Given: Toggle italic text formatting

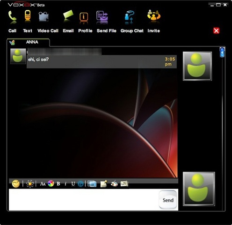Looking at the screenshot, I should (x=65, y=184).
